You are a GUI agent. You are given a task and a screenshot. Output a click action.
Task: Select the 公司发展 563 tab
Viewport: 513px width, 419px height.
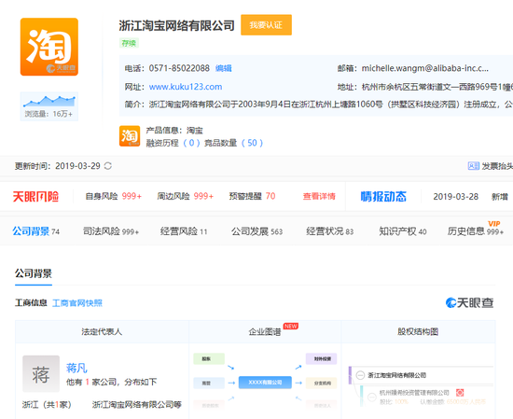point(256,231)
